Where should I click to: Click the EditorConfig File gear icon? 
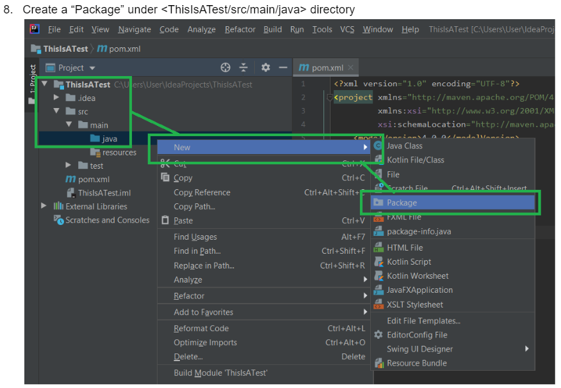pyautogui.click(x=378, y=334)
